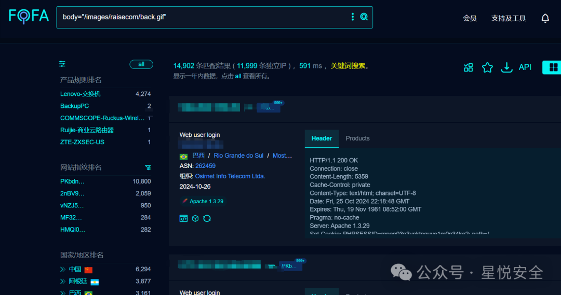Switch to grid view layout
The width and height of the screenshot is (561, 295).
pyautogui.click(x=553, y=67)
